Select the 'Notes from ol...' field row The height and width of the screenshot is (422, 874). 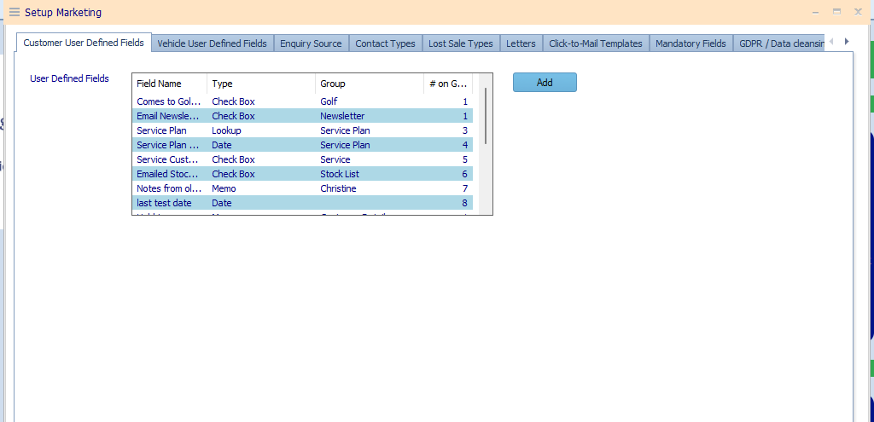[x=303, y=188]
